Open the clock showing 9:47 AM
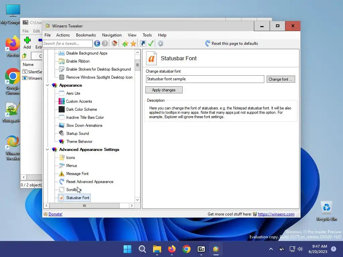This screenshot has height=257, width=343. pos(318,249)
